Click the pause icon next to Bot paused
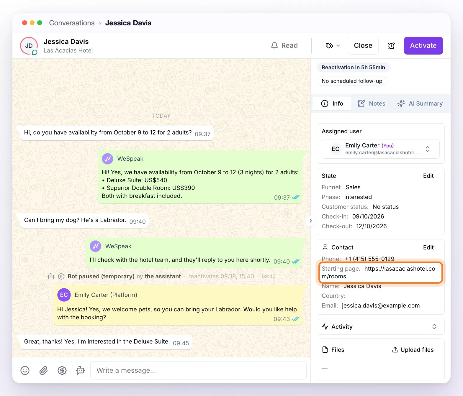 pos(61,276)
